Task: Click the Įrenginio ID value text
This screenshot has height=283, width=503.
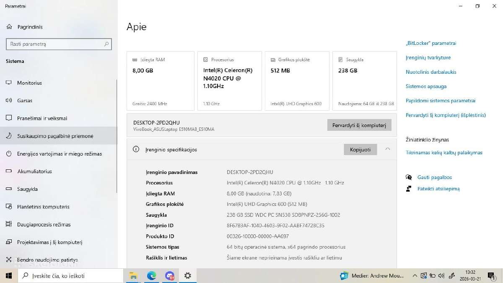Action: [275, 226]
